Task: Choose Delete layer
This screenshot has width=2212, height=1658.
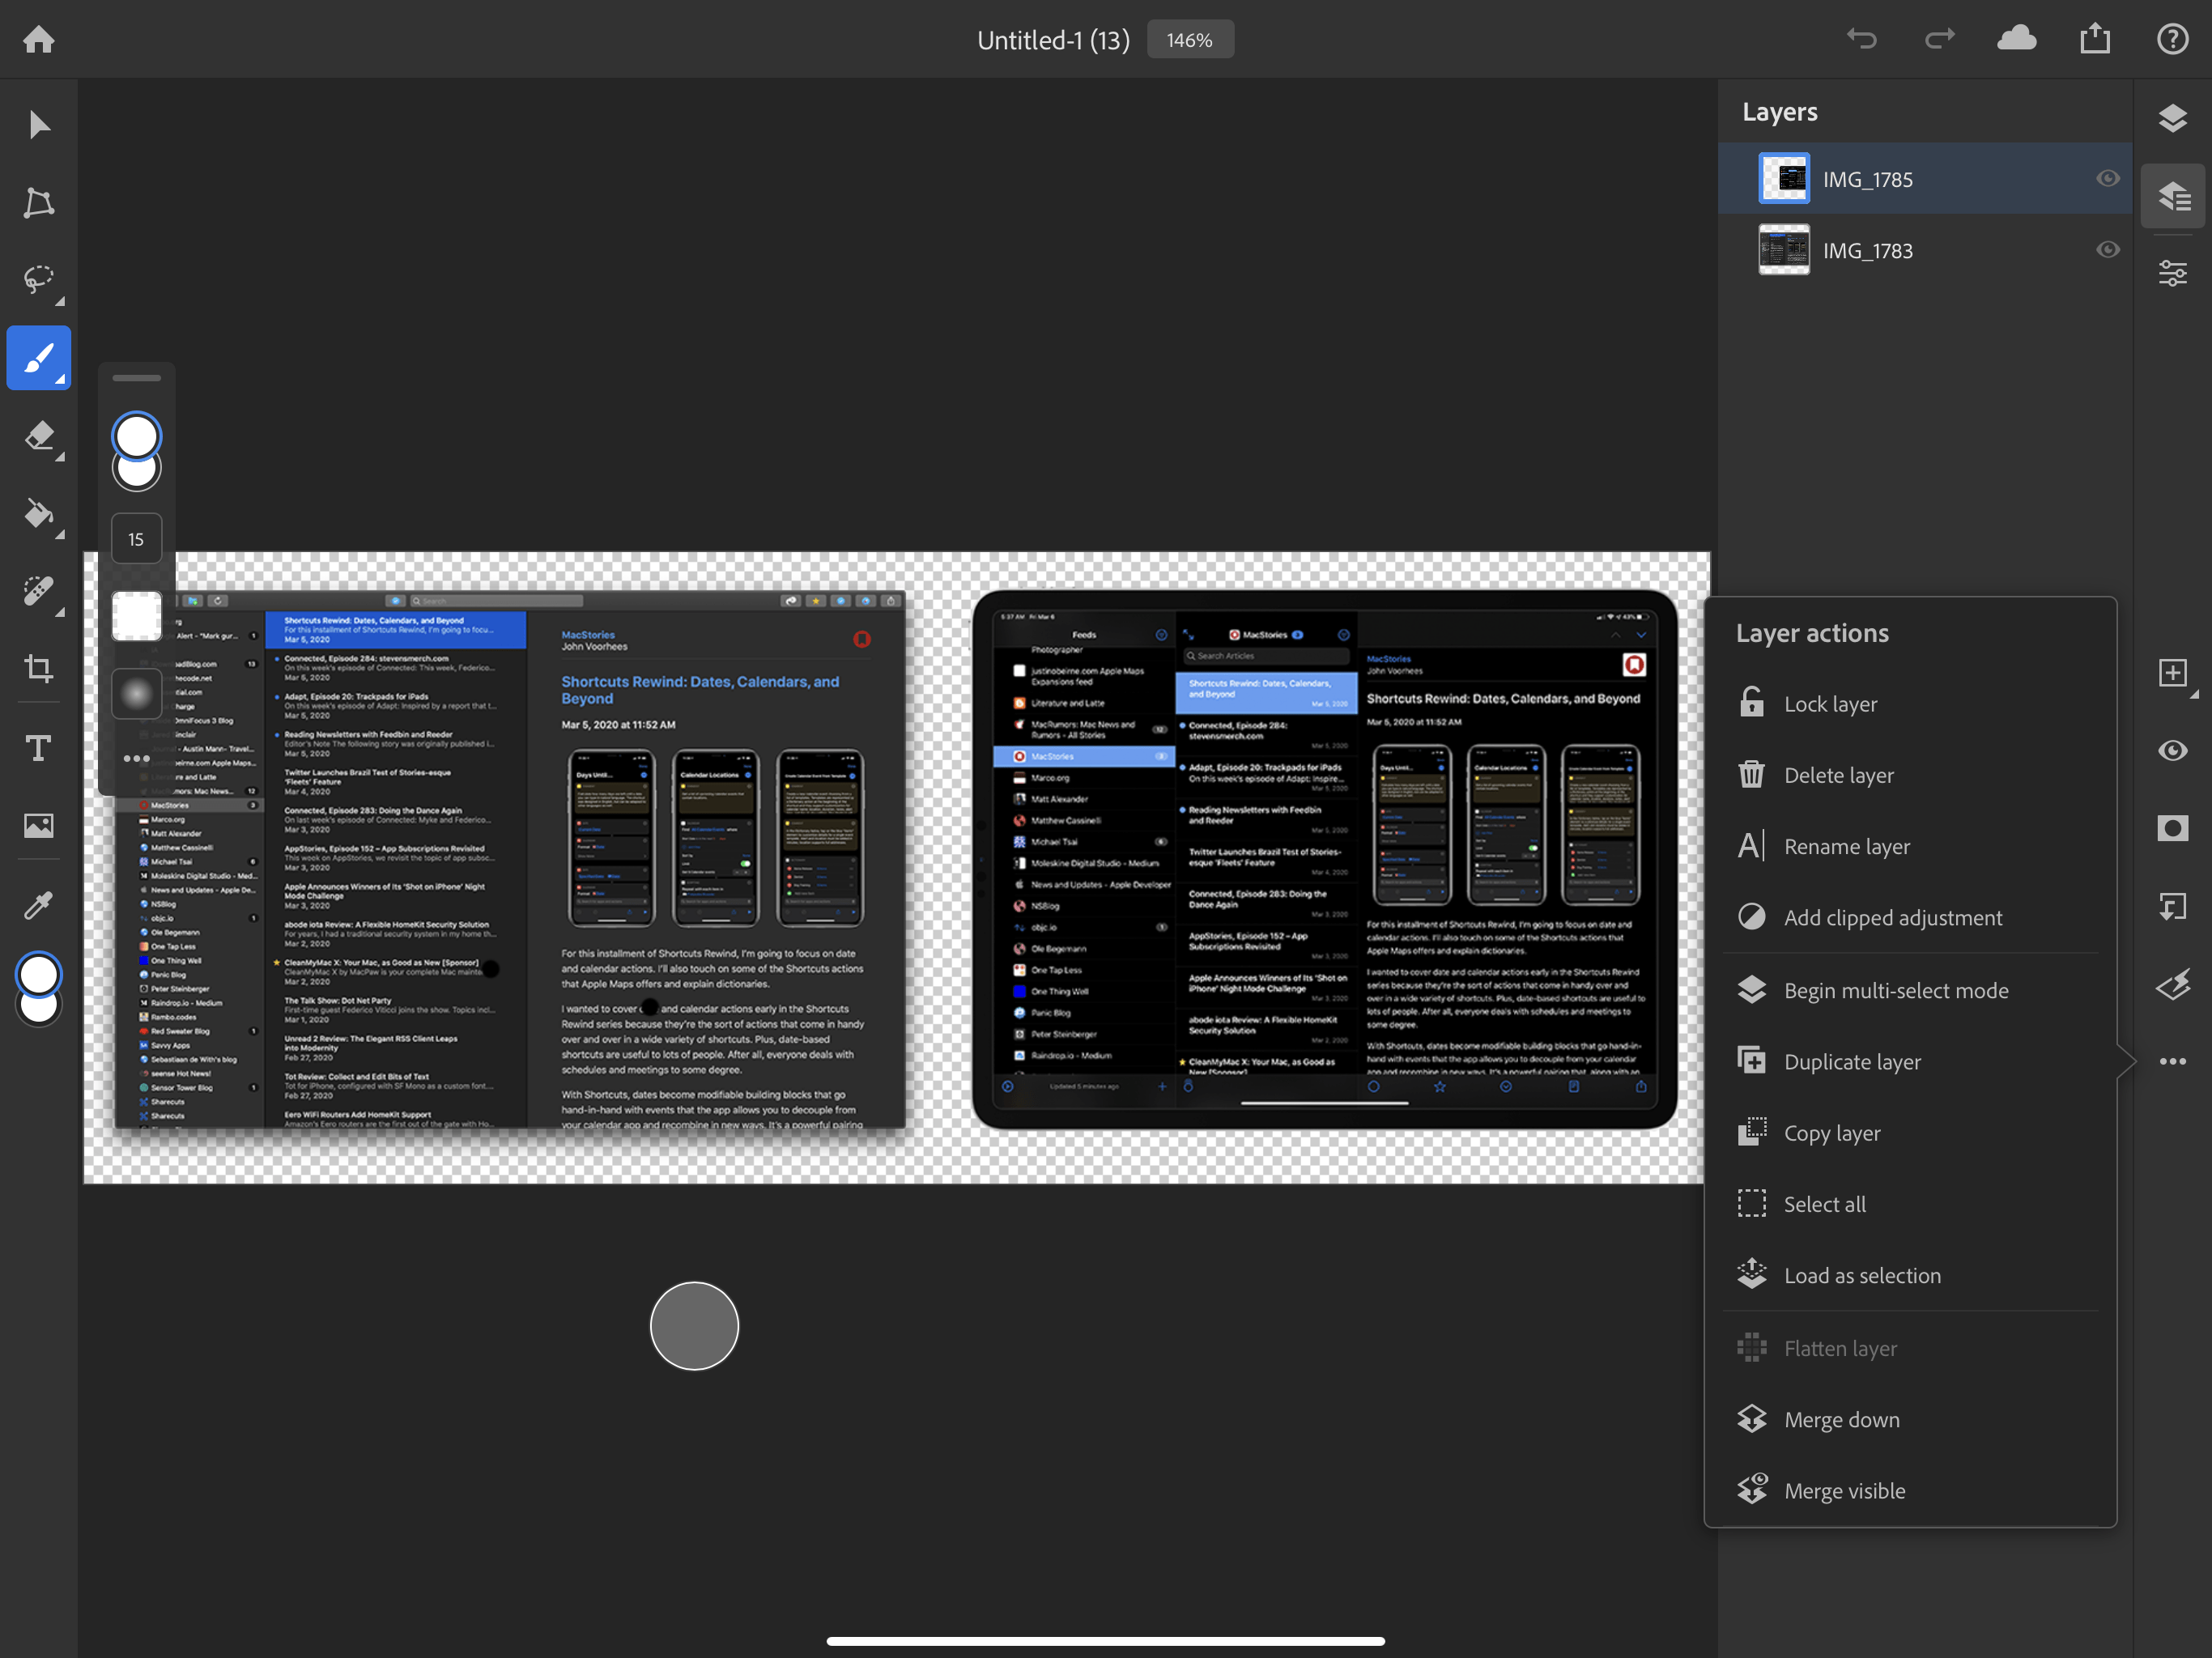Action: click(1910, 775)
